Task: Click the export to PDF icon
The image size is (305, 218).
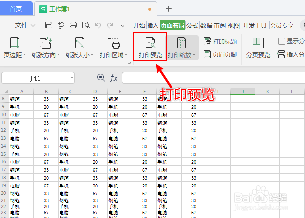Action: click(x=61, y=25)
